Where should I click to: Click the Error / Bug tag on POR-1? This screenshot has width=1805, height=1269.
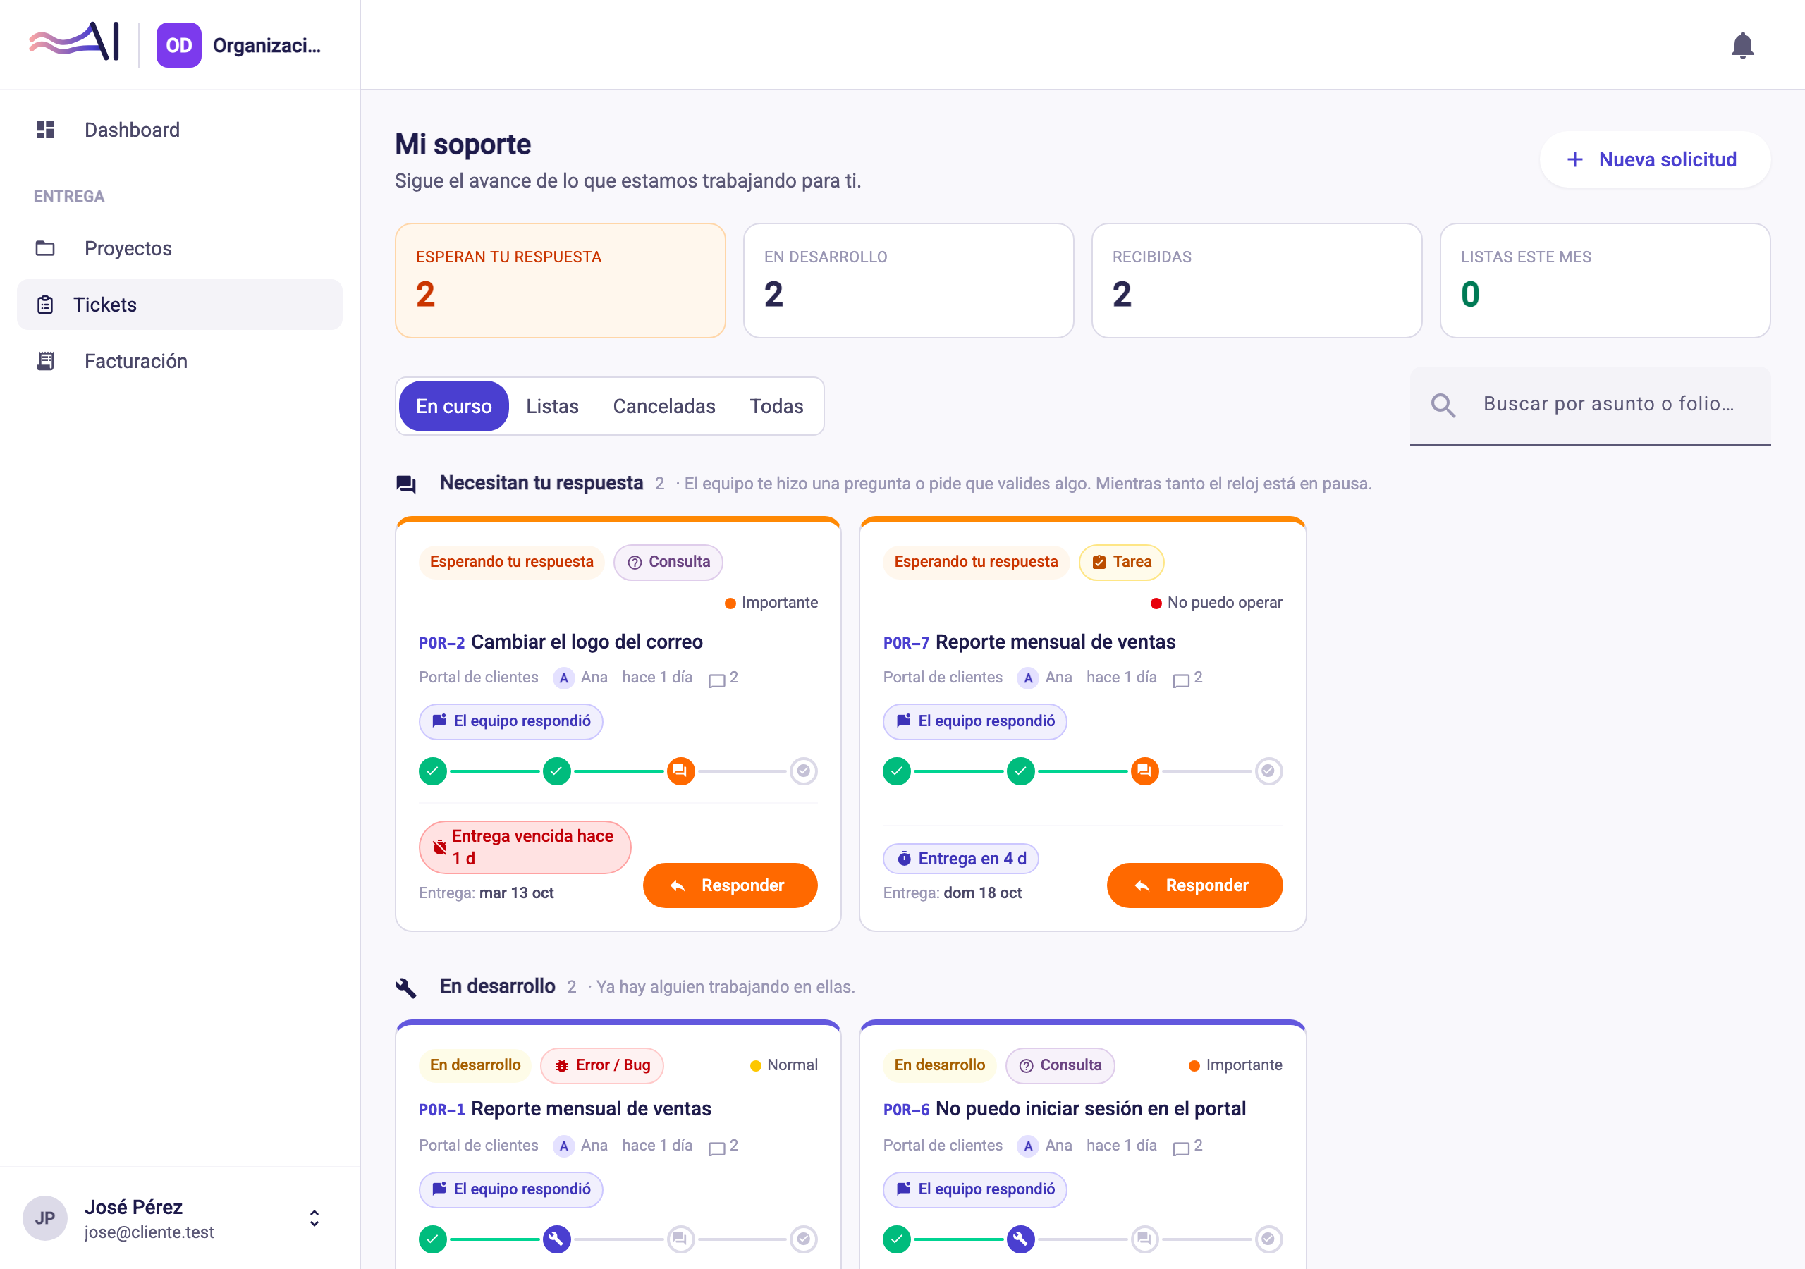click(x=602, y=1065)
